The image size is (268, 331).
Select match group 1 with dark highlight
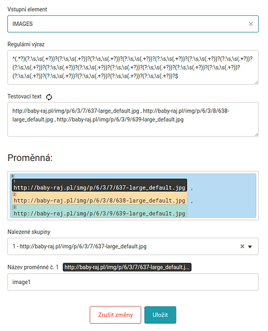100,185
